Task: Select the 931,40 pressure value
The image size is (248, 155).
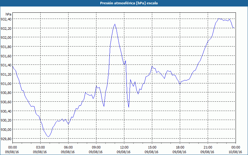Action: pos(6,65)
